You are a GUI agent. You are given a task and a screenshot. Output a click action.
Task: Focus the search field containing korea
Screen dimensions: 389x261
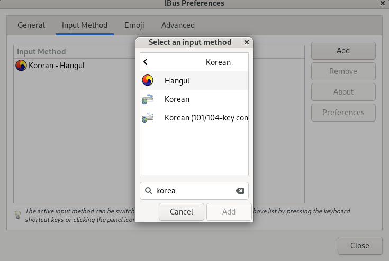point(194,191)
